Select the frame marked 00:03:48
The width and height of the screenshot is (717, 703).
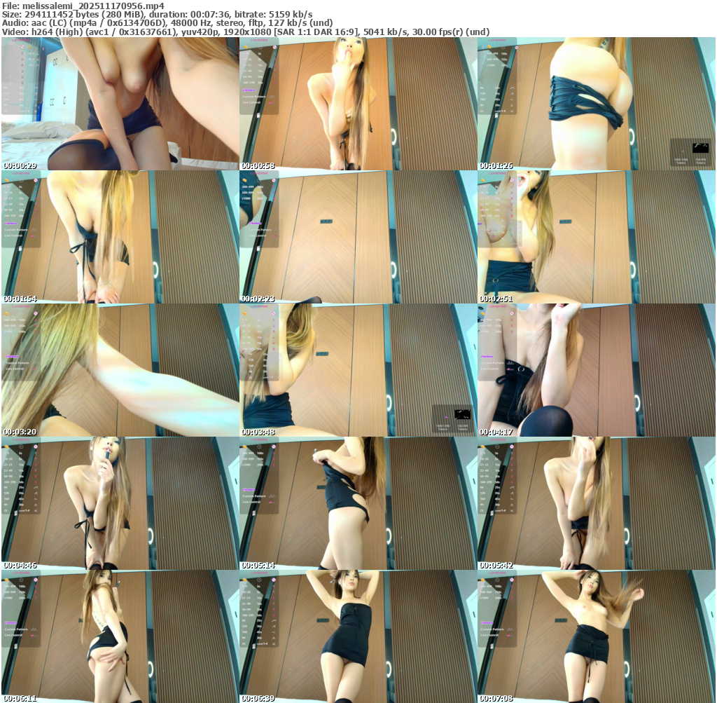click(358, 370)
